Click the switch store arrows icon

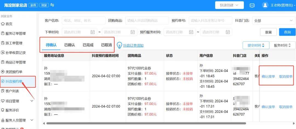(52, 5)
